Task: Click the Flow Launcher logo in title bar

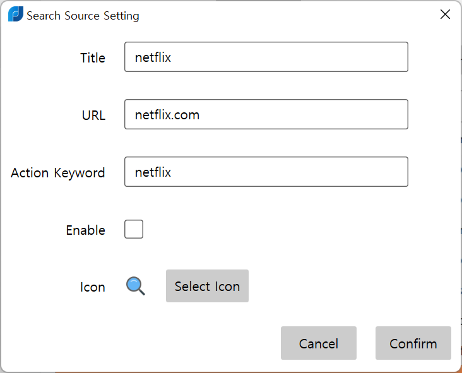Action: (16, 14)
